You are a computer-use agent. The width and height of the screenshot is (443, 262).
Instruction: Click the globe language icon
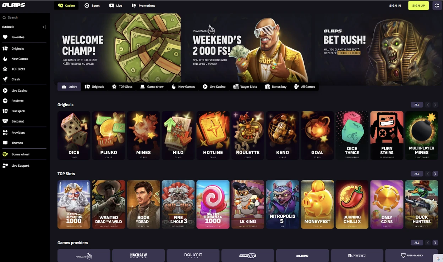point(437,6)
